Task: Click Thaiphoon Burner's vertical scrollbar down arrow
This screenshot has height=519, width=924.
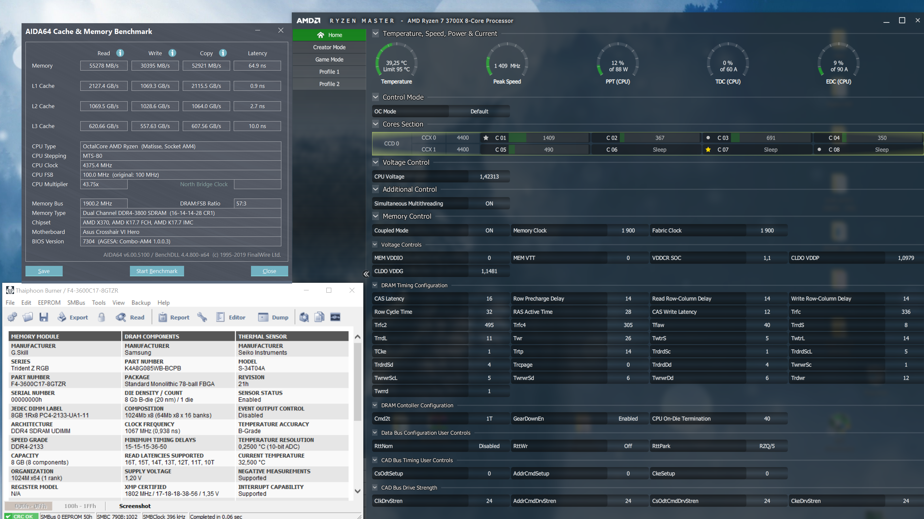Action: [357, 491]
